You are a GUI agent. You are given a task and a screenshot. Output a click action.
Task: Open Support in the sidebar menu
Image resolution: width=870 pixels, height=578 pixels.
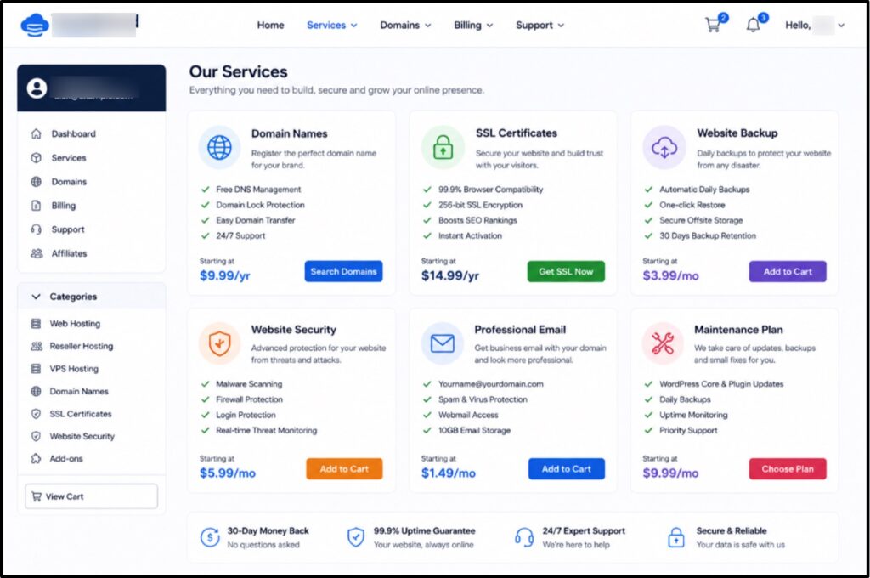(x=68, y=229)
